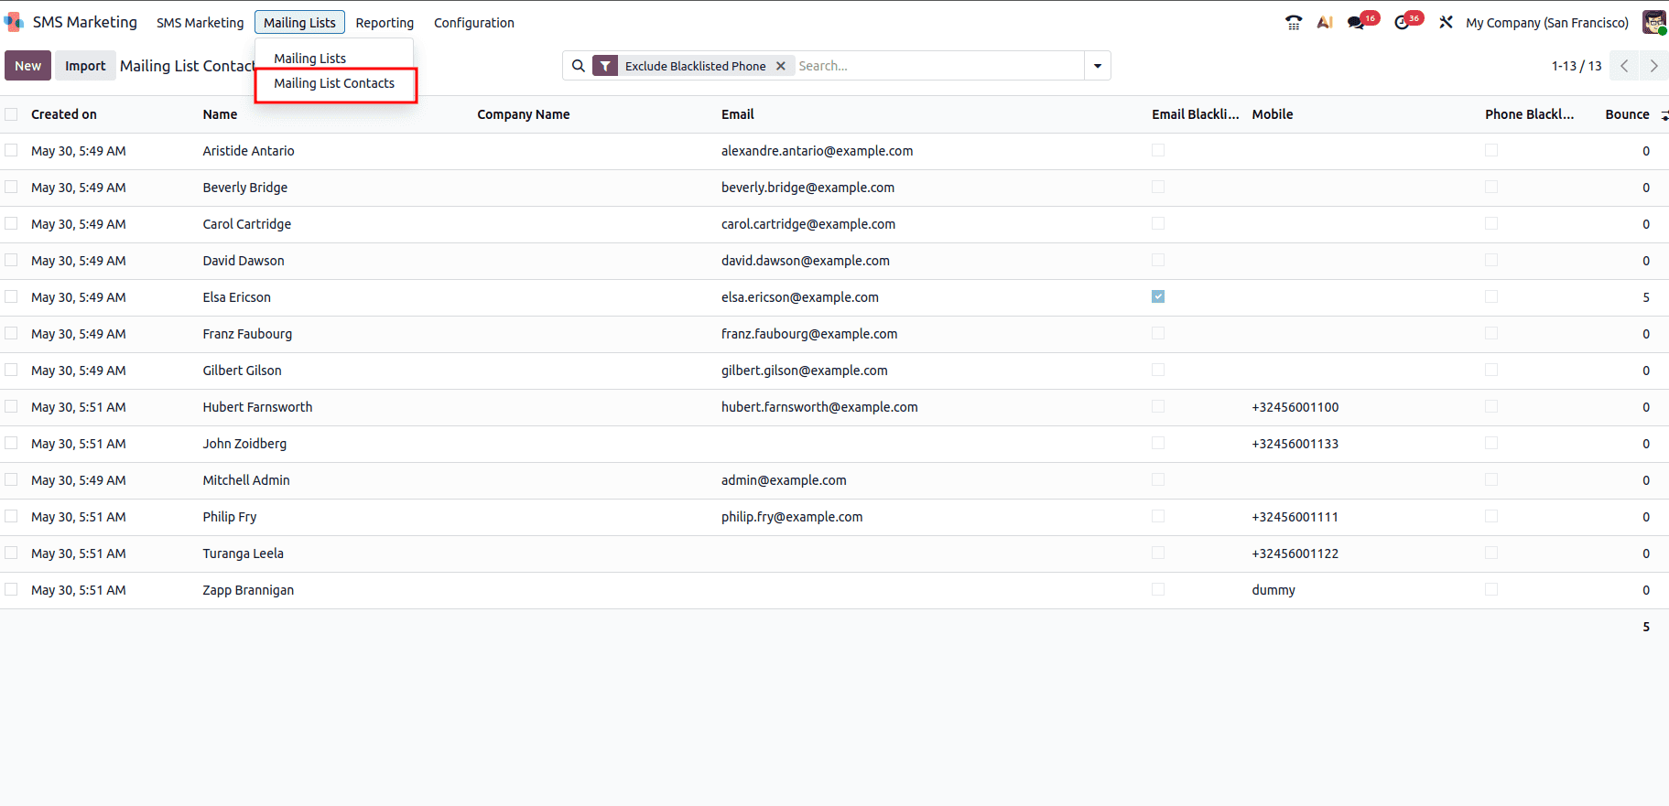Open the David Dawson record
This screenshot has width=1669, height=806.
click(x=244, y=261)
